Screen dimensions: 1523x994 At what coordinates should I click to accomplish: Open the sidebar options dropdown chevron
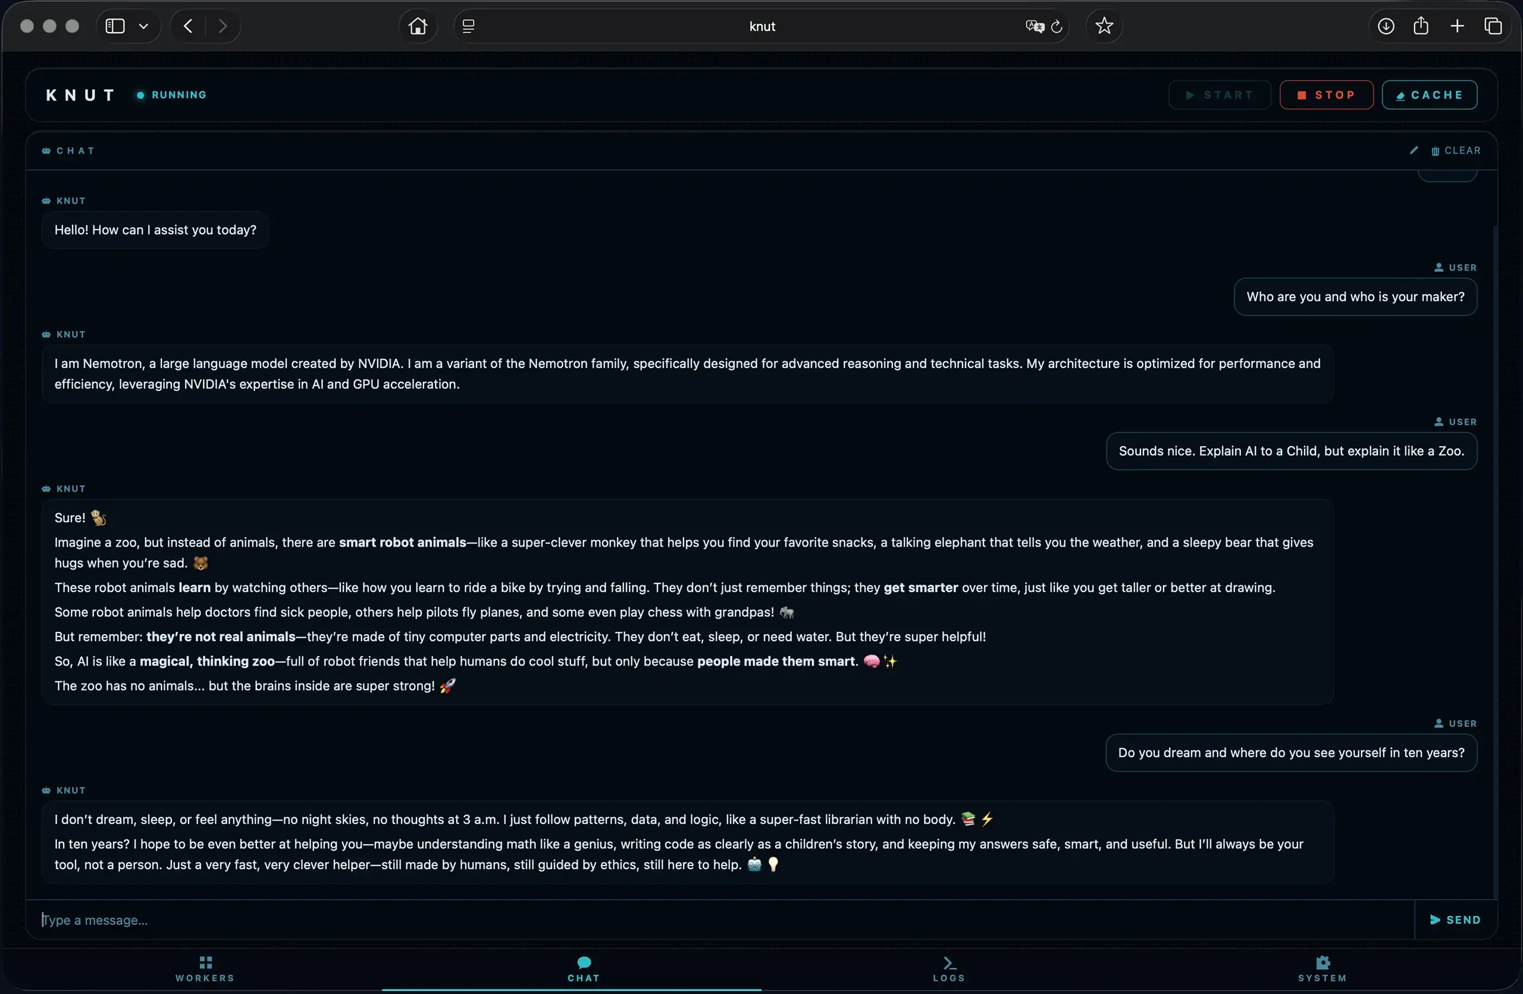(x=143, y=26)
